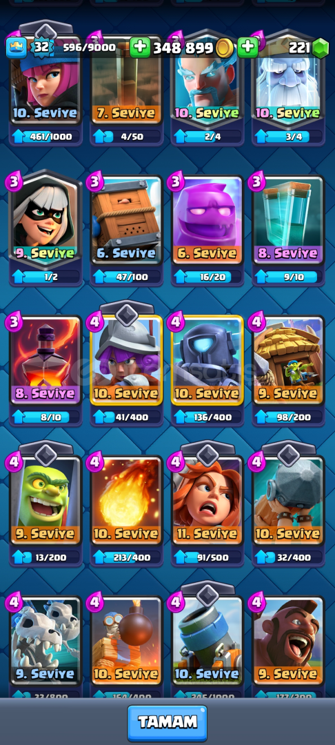
Task: Select the Valkyrie card at level 11
Action: coord(207,503)
